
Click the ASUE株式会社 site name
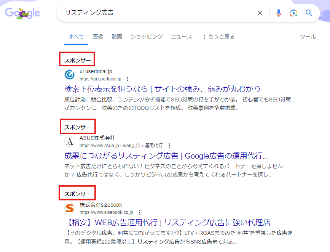click(x=97, y=138)
